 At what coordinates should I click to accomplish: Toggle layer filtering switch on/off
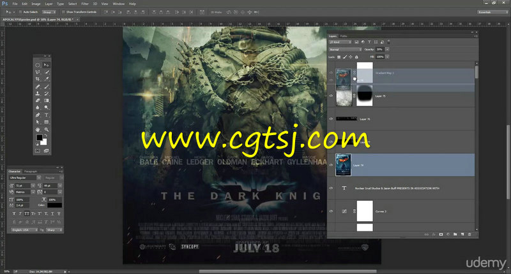click(x=389, y=42)
